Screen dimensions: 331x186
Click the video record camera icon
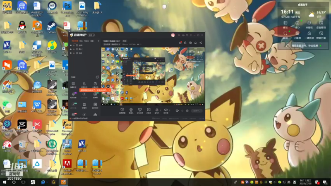177,110
